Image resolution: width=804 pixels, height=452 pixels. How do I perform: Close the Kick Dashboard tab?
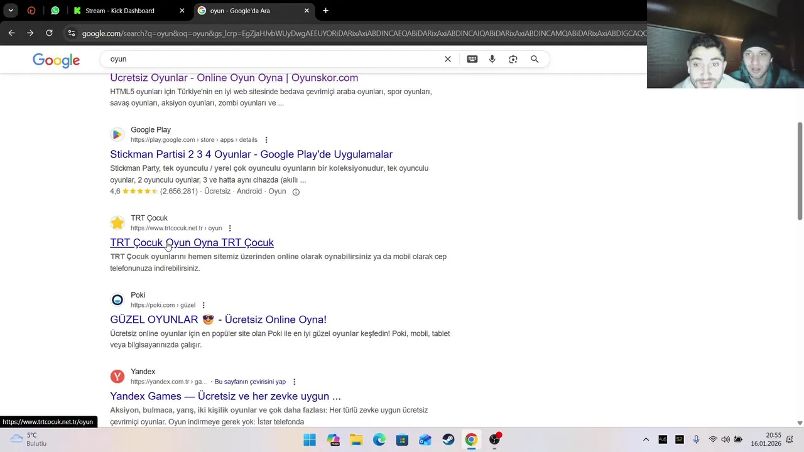tap(182, 11)
